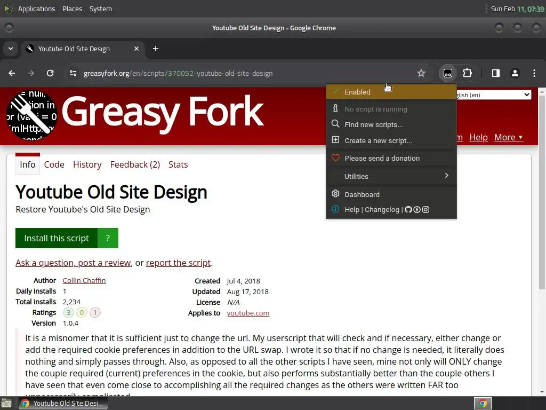Toggle the Enabled option in Tampermonkey

point(391,92)
